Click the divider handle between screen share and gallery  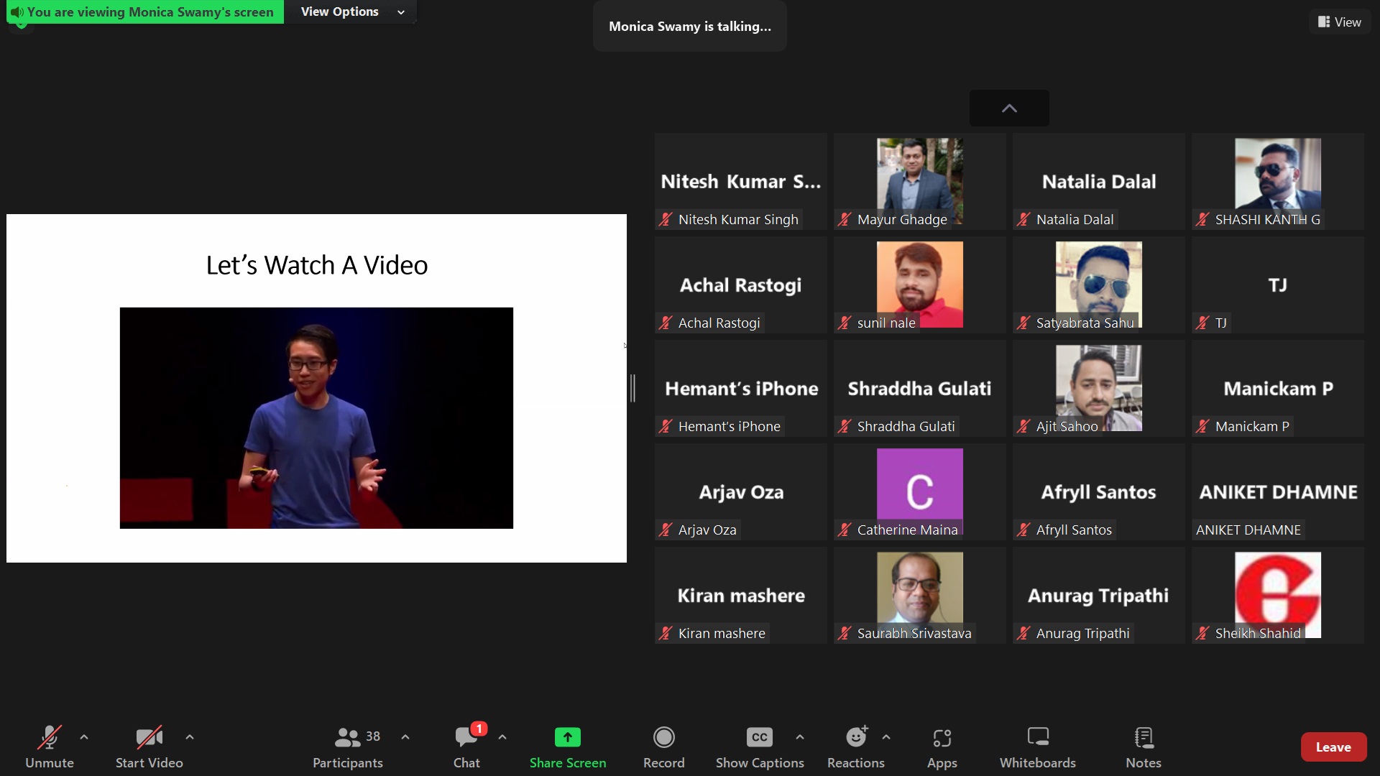tap(632, 388)
